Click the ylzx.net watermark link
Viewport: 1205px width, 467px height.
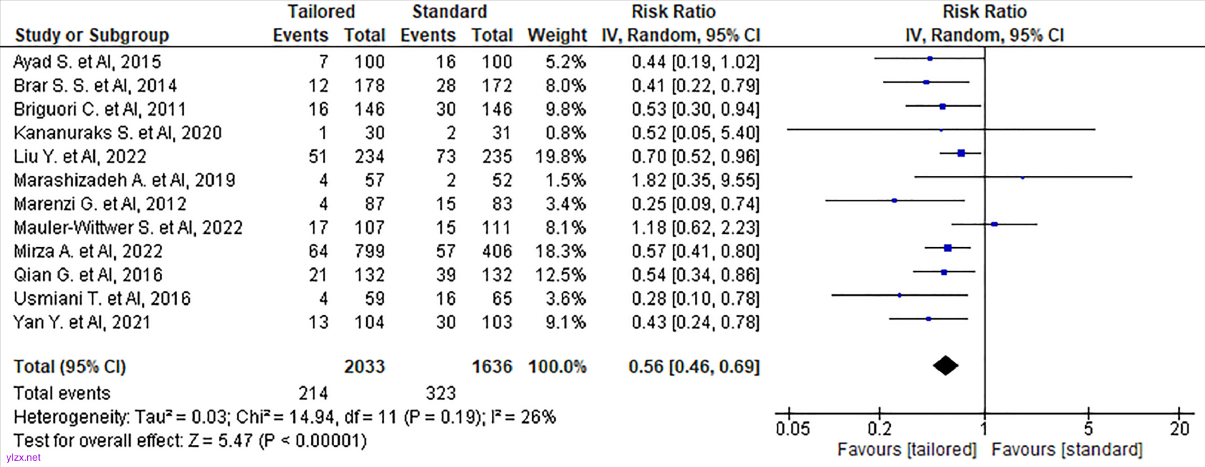(23, 458)
